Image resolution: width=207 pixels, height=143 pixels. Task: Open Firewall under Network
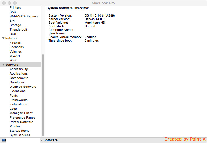[x=15, y=43]
